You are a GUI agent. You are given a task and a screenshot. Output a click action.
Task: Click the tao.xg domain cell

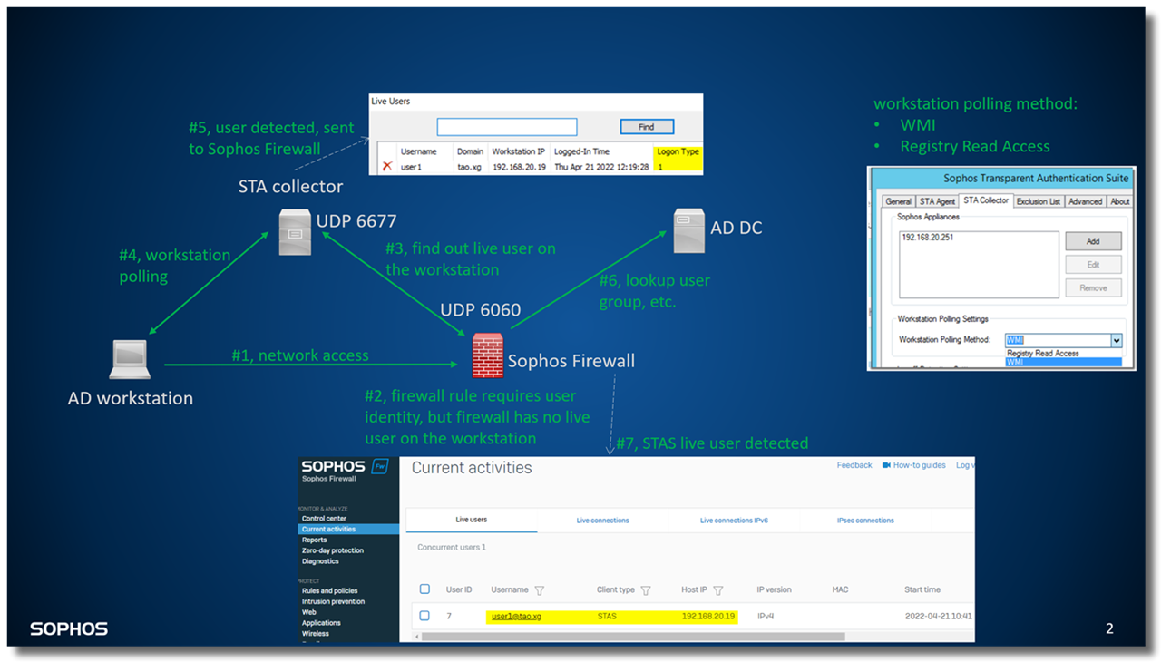(x=467, y=167)
